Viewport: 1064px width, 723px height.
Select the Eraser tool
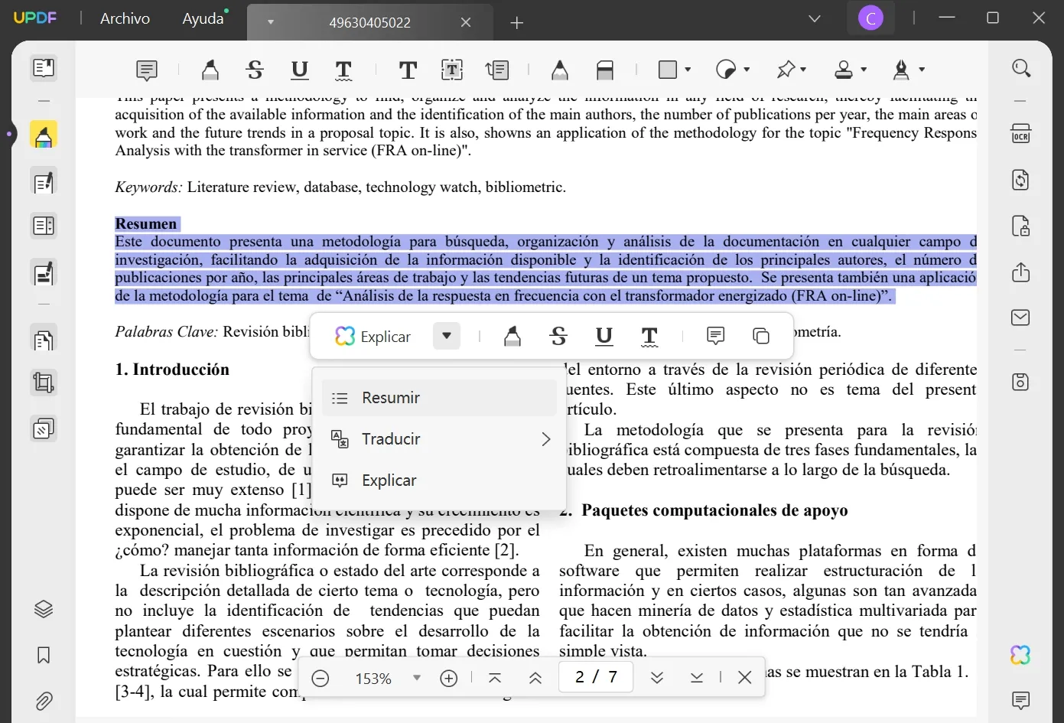tap(605, 70)
